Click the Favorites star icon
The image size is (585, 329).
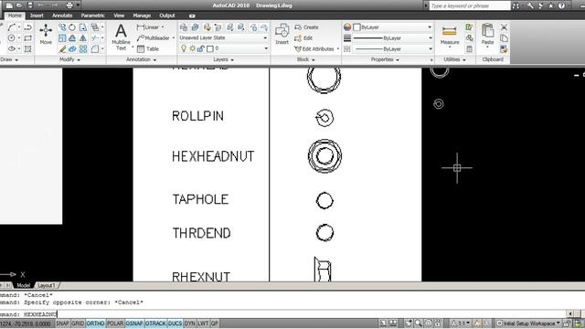pyautogui.click(x=551, y=5)
